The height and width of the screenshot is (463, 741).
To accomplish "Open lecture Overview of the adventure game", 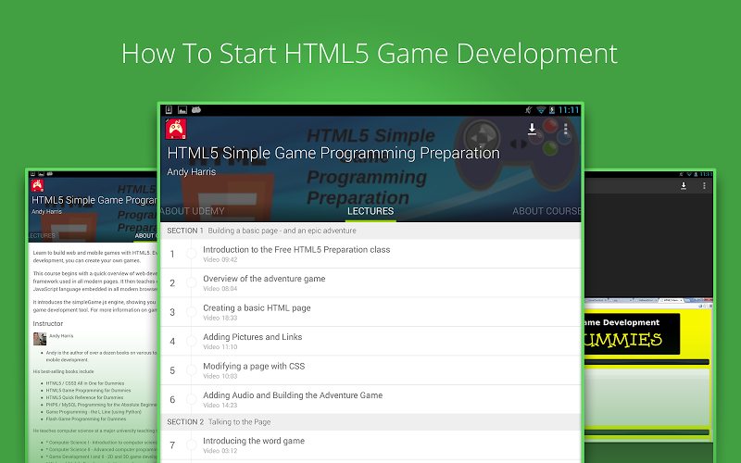I will pyautogui.click(x=370, y=283).
